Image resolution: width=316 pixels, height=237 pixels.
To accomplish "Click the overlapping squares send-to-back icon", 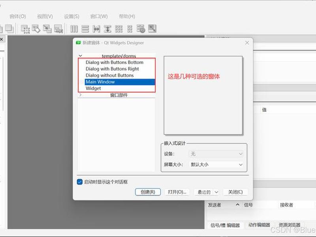I will pyautogui.click(x=9, y=28).
